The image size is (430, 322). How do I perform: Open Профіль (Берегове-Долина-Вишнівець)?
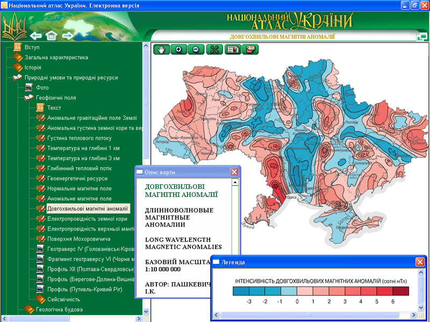point(91,279)
